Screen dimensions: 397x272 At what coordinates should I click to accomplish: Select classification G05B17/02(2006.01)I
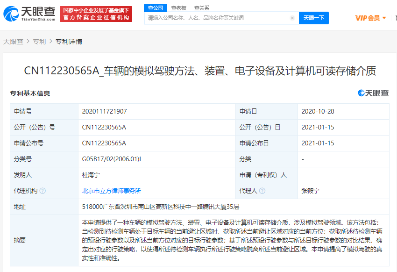[112, 159]
